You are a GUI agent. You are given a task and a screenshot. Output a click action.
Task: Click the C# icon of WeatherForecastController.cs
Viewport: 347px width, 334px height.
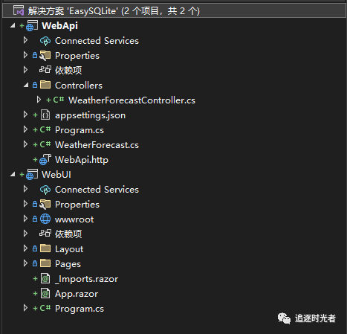59,100
